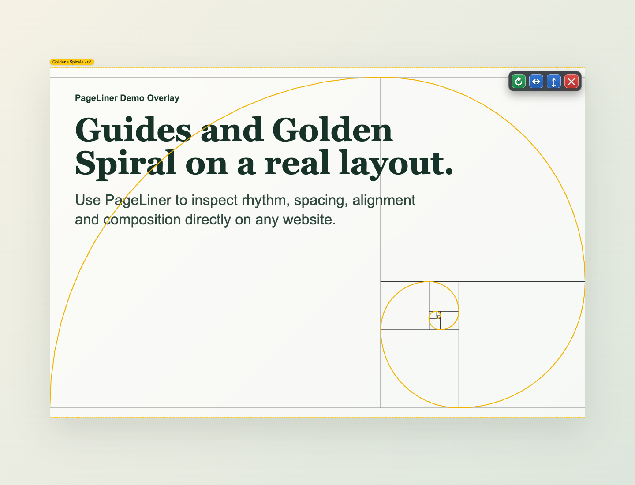Remove the spiral overlay with the red X
Viewport: 635px width, 485px height.
[x=571, y=81]
